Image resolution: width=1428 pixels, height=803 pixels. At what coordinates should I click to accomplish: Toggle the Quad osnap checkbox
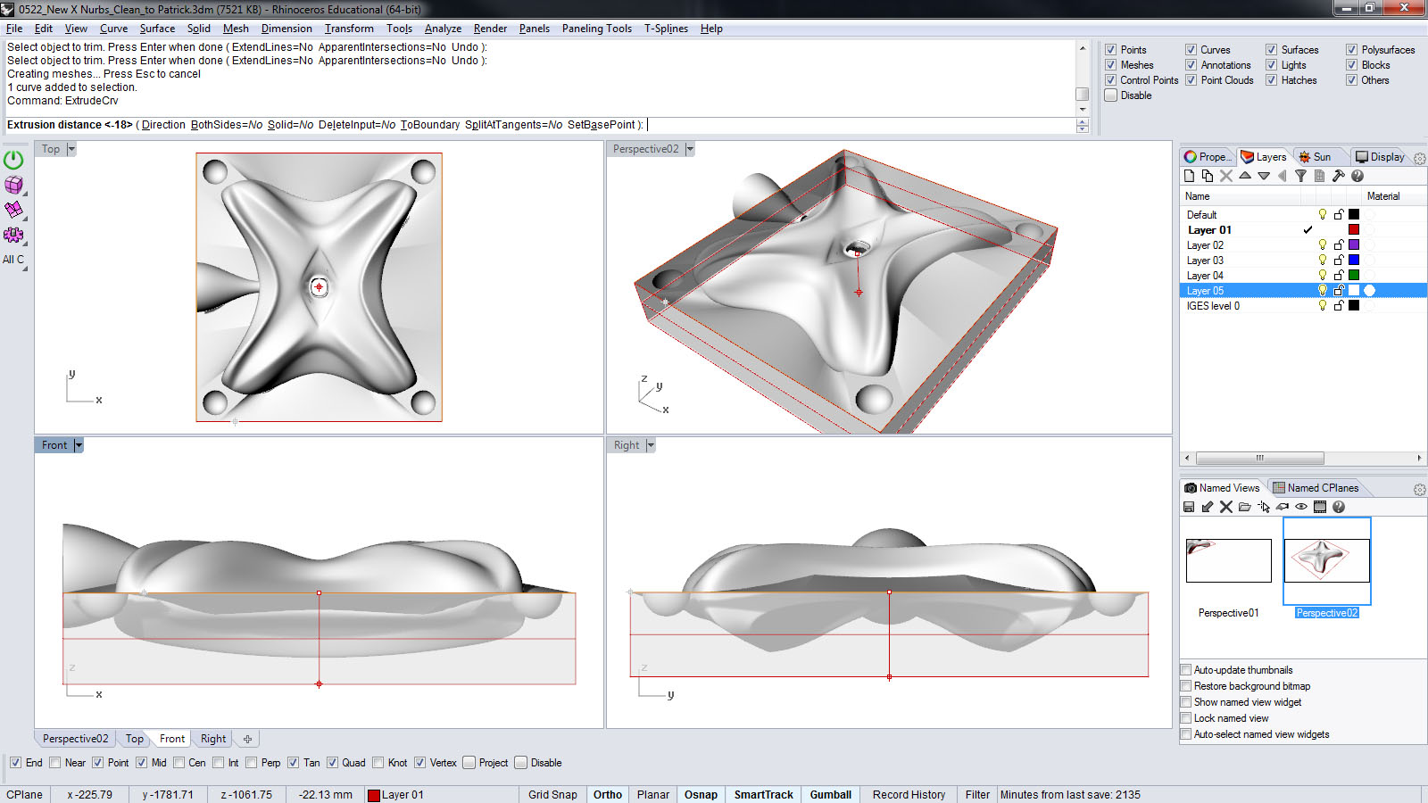point(332,763)
